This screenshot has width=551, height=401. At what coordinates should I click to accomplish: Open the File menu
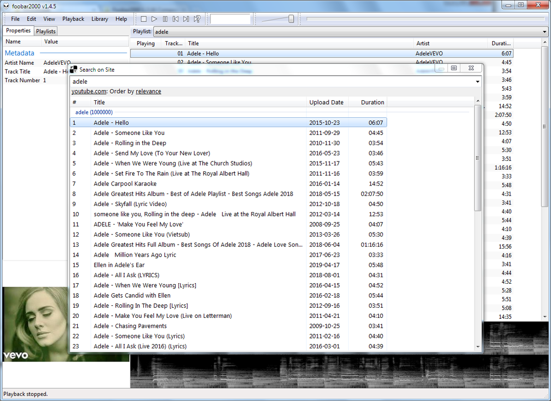point(16,19)
